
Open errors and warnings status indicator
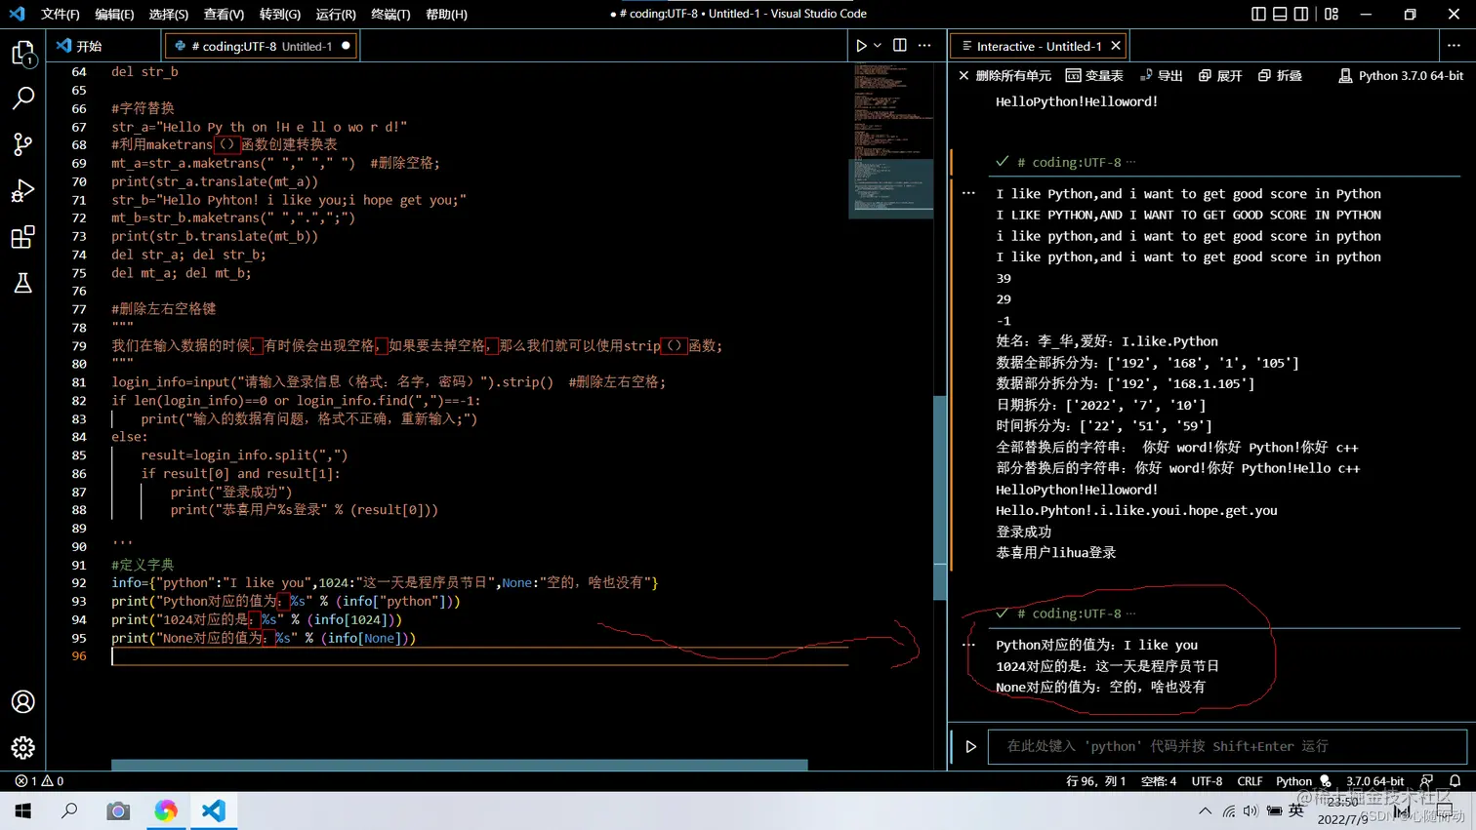(x=39, y=781)
